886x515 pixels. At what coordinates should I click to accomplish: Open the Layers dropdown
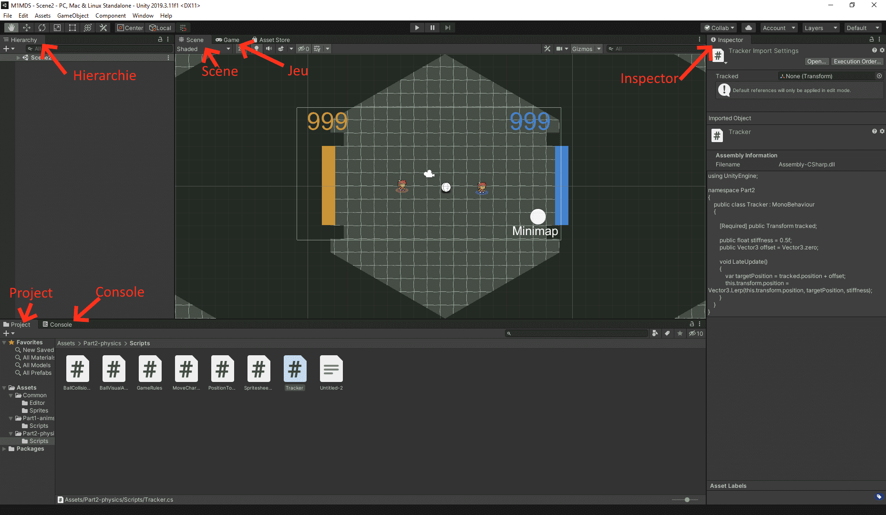click(x=820, y=28)
